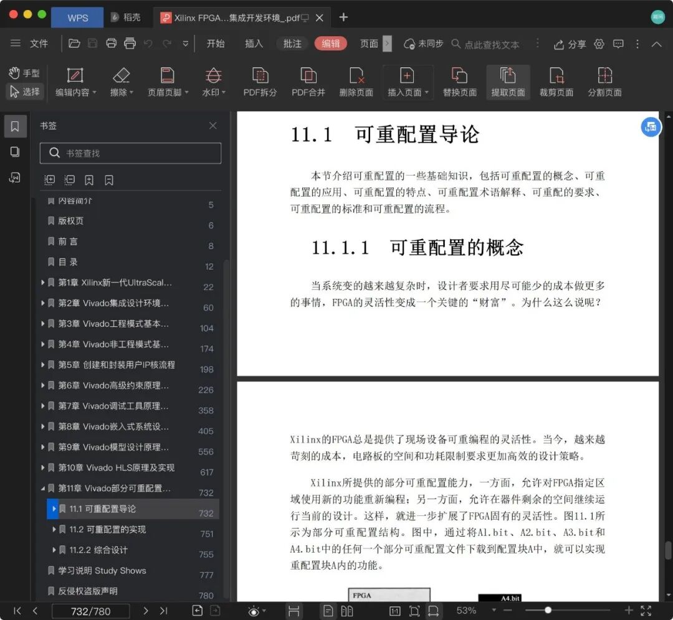Click the Print icon
Image resolution: width=673 pixels, height=620 pixels.
pos(111,44)
